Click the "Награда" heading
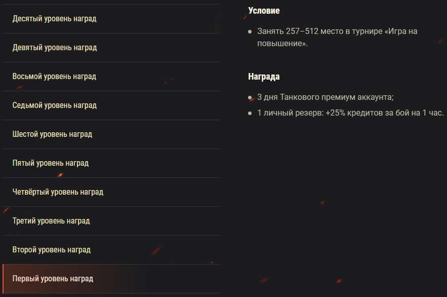Viewport: 447px width, 297px height. (262, 77)
